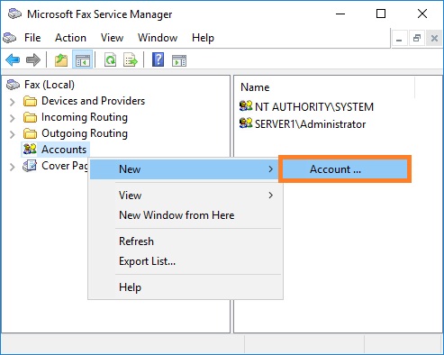Screen dimensions: 444x355
Task: Click the fax icon beside the File menu
Action: click(9, 38)
